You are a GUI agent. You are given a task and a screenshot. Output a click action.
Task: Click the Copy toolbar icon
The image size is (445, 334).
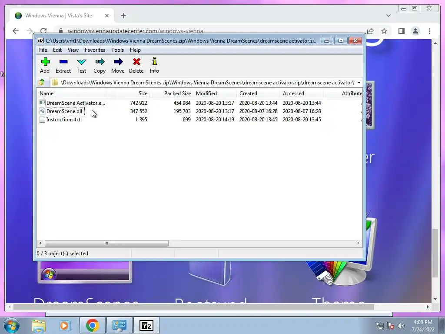click(100, 65)
